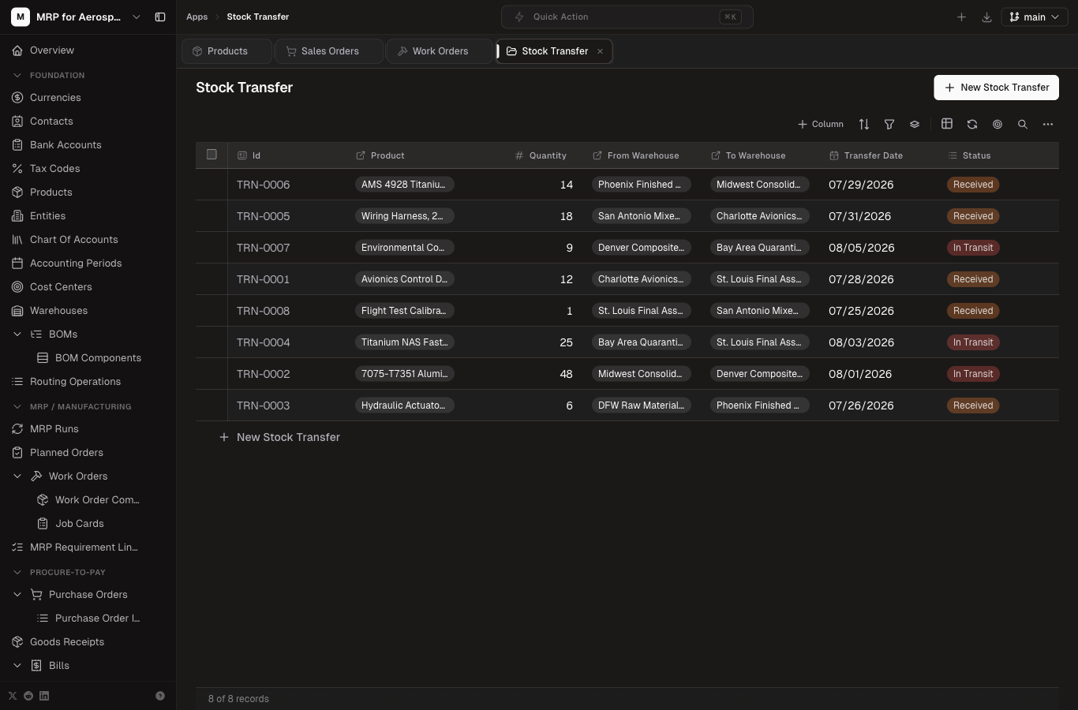Open the Hydraulic Actuator product chip
The height and width of the screenshot is (710, 1078).
coord(404,405)
